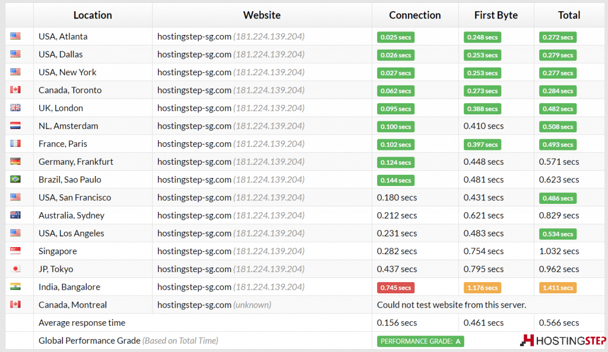Screen dimensions: 608x352
Task: Click the green 0.025 secs connection badge
Action: [x=395, y=37]
